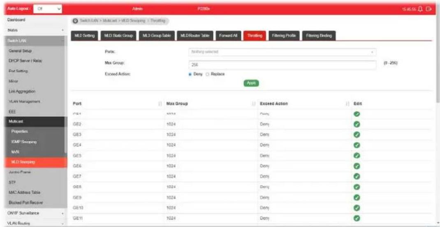440x227 pixels.
Task: Collapse the Multicast submenu
Action: [x=35, y=122]
